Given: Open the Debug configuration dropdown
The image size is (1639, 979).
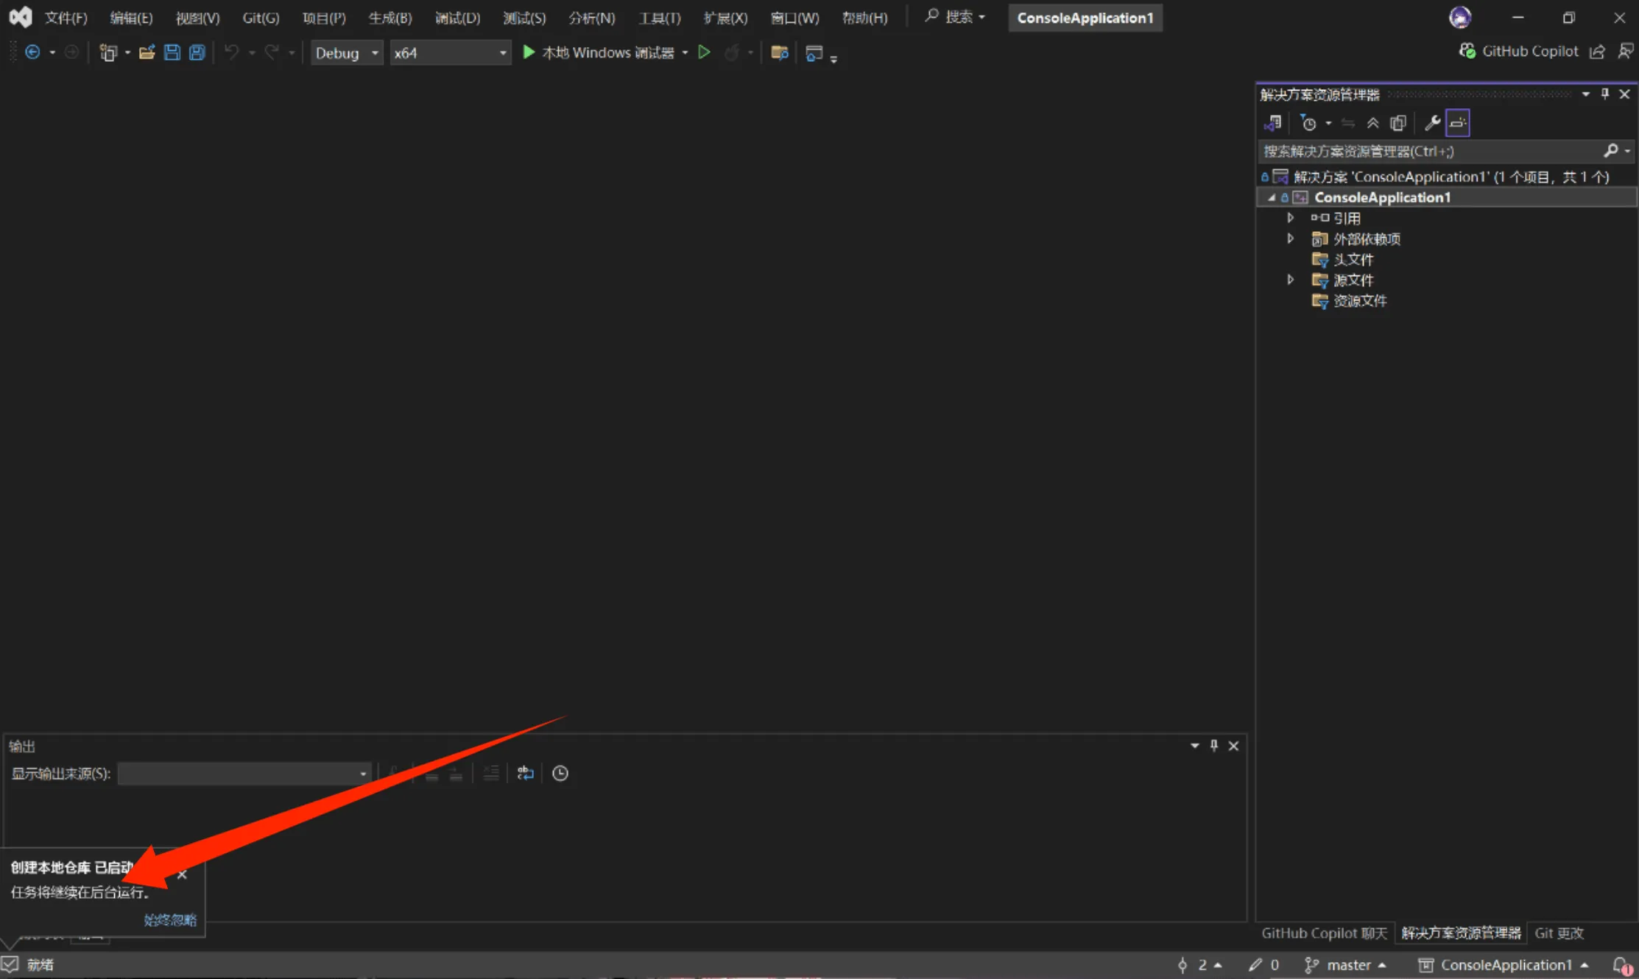Looking at the screenshot, I should (x=346, y=53).
